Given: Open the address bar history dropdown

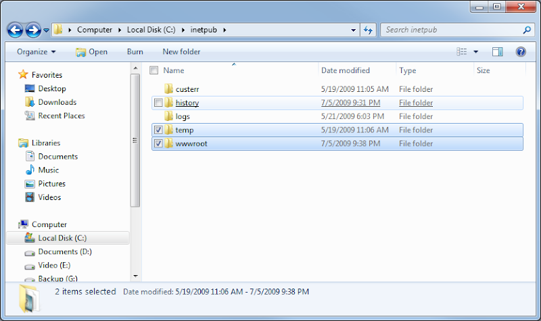Looking at the screenshot, I should 353,30.
